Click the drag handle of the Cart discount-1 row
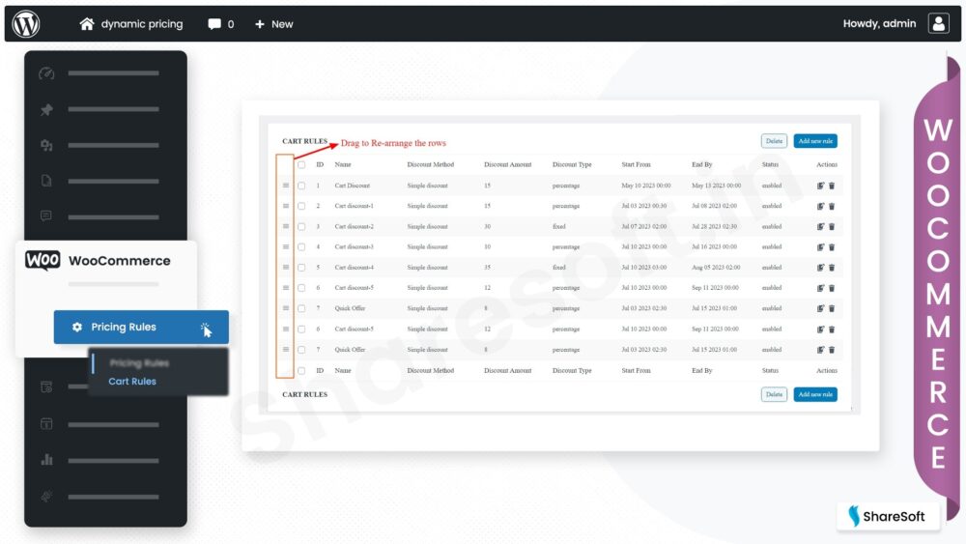Viewport: 966px width, 544px height. pos(286,206)
